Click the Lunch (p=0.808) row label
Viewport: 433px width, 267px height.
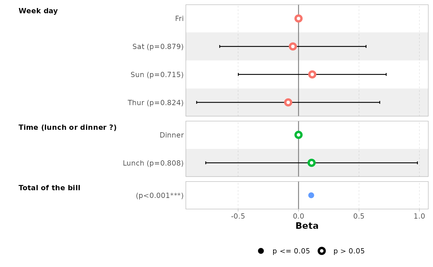pos(153,163)
